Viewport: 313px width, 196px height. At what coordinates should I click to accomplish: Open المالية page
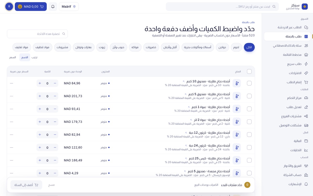[x=288, y=141]
